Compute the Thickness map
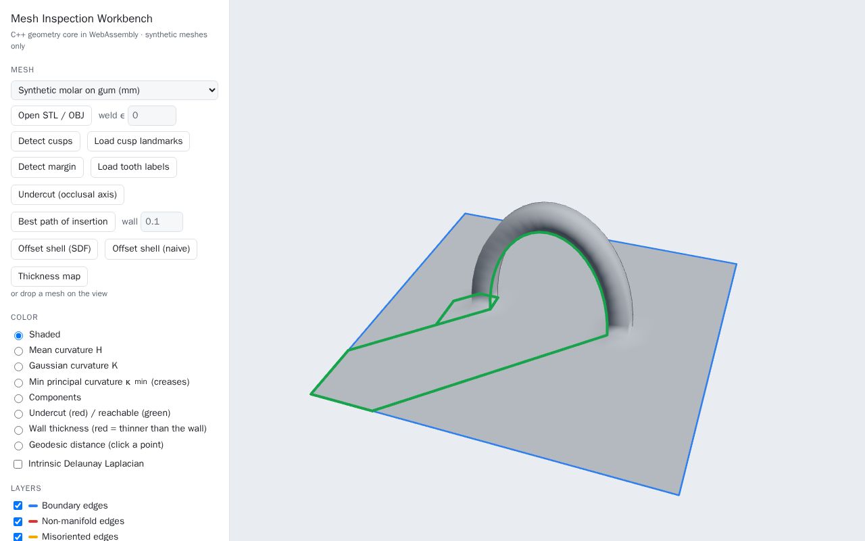The width and height of the screenshot is (865, 541). 49,277
